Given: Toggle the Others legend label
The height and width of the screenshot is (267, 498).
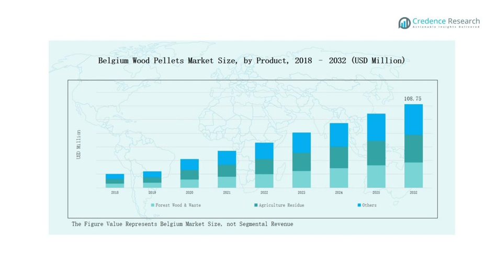Looking at the screenshot, I should [x=369, y=205].
